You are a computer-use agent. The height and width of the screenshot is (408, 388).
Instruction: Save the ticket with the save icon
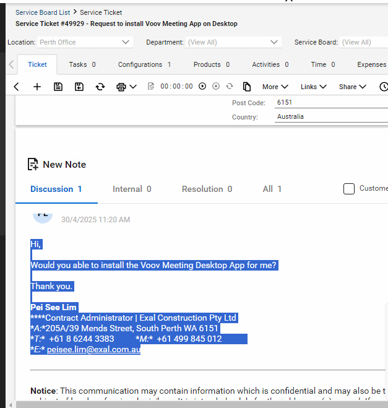[x=58, y=87]
